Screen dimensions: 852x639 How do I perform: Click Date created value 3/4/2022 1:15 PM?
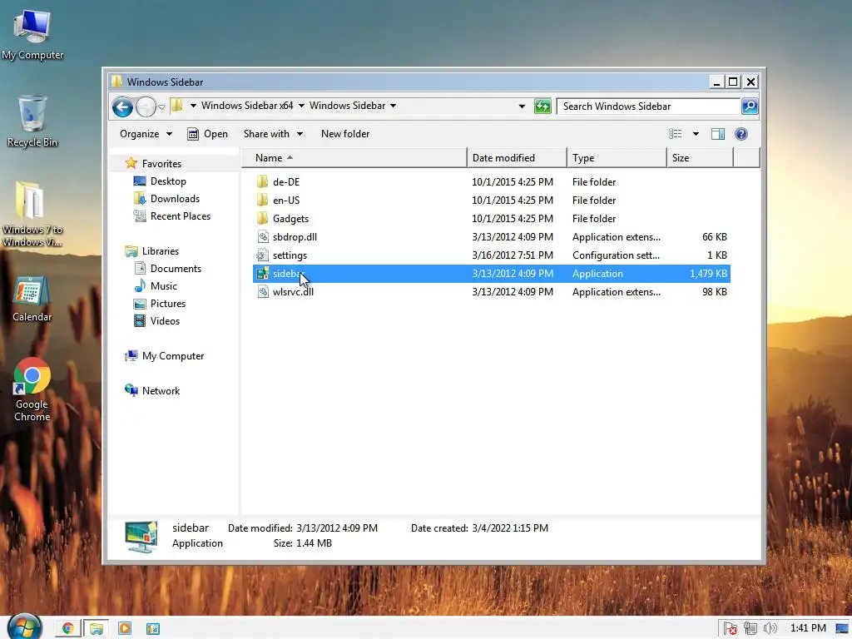[509, 528]
